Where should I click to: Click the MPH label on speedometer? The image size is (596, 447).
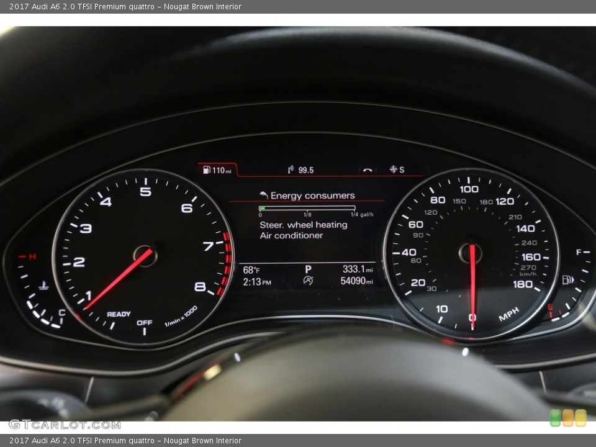tap(508, 314)
